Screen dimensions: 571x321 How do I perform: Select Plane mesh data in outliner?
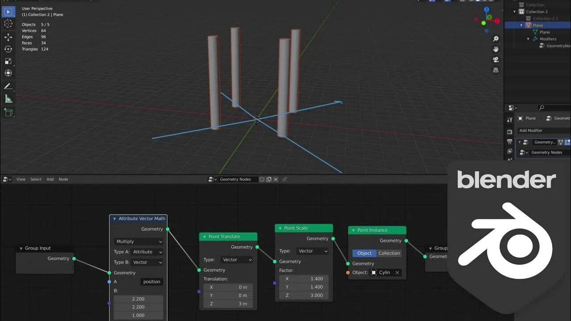(544, 32)
